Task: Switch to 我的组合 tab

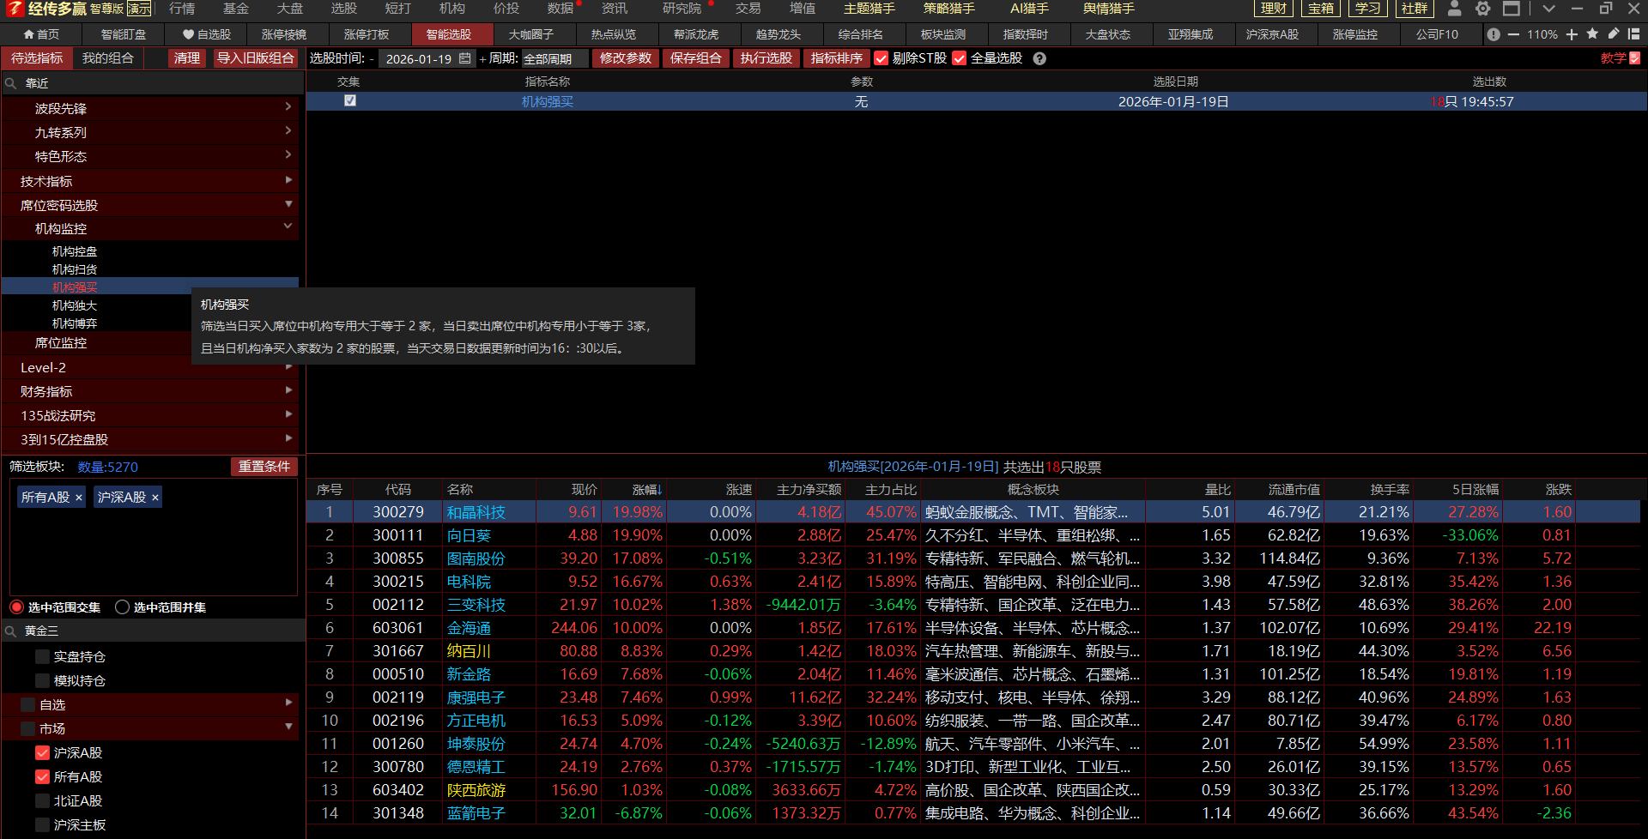Action: pos(108,58)
